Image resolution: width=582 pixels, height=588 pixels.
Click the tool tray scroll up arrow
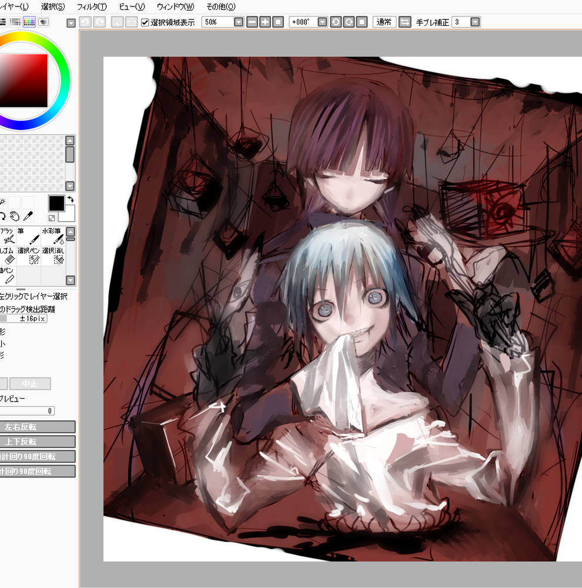tap(71, 231)
